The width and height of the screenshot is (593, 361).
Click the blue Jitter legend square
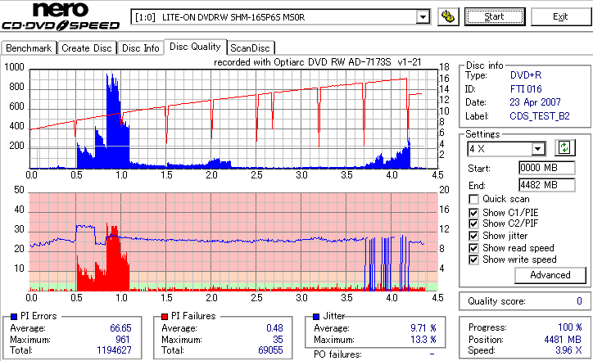(316, 317)
